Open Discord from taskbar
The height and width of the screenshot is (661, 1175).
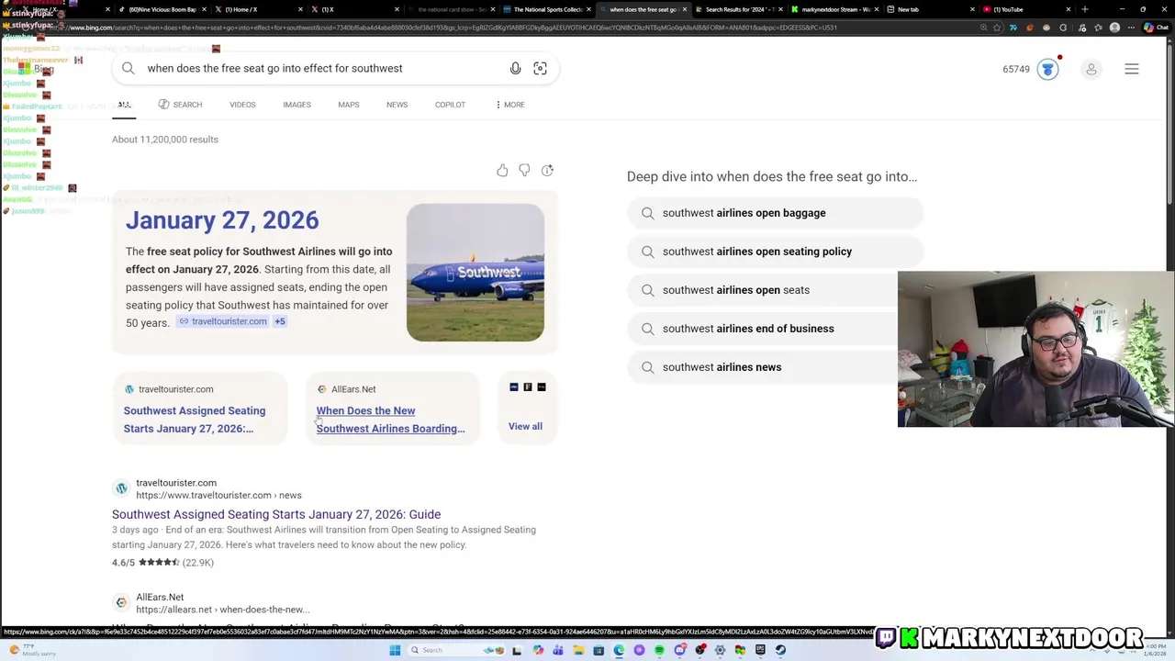pyautogui.click(x=680, y=650)
